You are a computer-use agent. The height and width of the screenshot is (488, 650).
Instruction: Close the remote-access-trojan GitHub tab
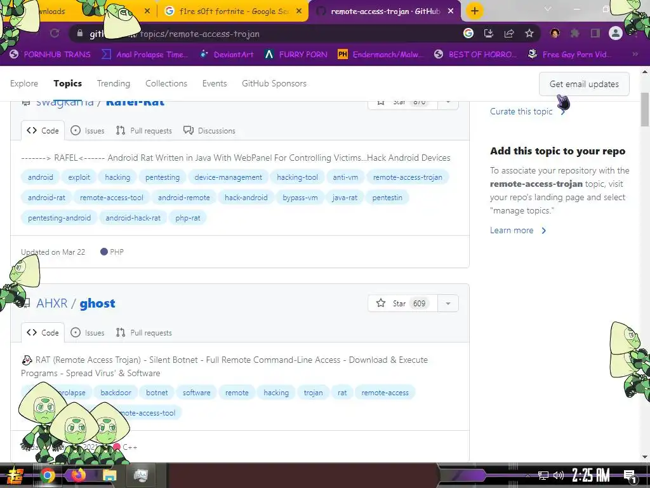click(451, 11)
